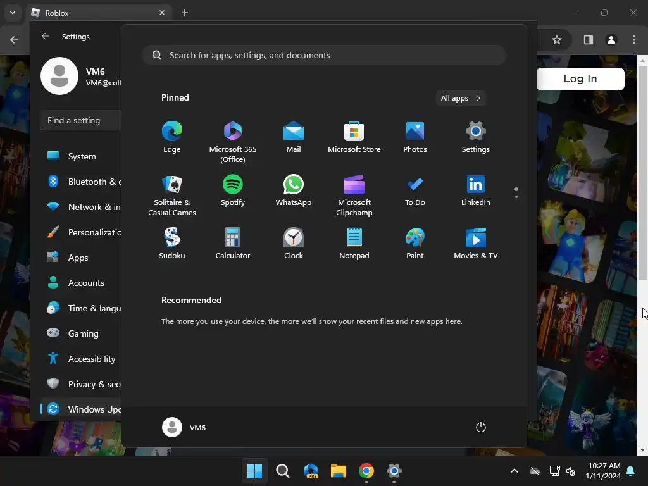648x486 pixels.
Task: Open a new Chrome tab
Action: [185, 13]
